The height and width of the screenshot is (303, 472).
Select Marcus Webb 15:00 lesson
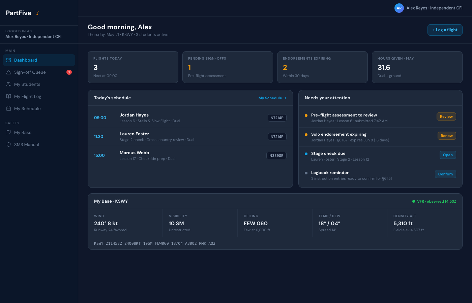coord(190,156)
